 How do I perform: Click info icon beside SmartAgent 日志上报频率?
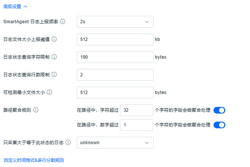tap(63, 22)
